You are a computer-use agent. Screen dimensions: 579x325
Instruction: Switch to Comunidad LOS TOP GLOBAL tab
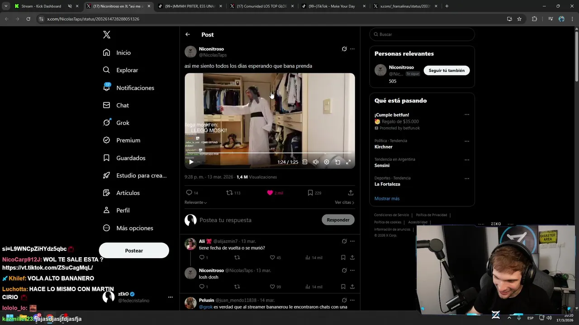[x=261, y=6]
